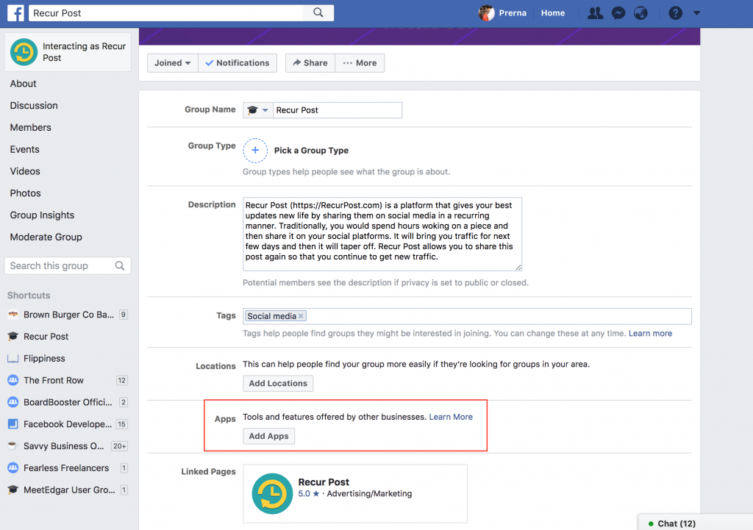Click the top Facebook search field
Viewport: 753px width, 530px height.
[x=166, y=13]
